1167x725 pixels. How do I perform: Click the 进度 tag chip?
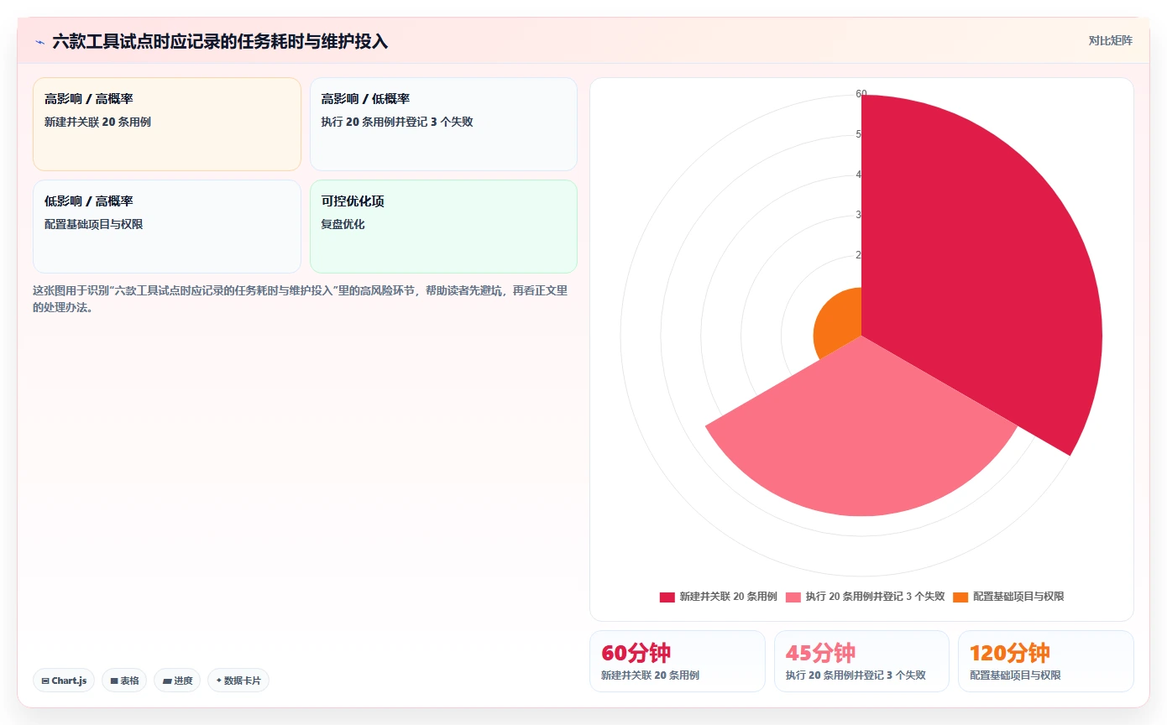pyautogui.click(x=177, y=681)
